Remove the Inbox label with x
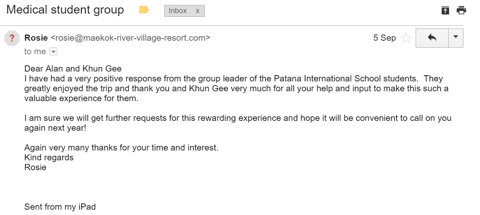The width and height of the screenshot is (480, 215). pos(198,11)
